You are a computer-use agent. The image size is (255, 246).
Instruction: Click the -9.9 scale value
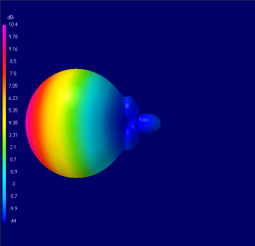pos(13,209)
